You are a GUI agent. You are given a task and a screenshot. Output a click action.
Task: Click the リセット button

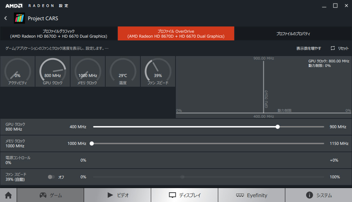339,48
